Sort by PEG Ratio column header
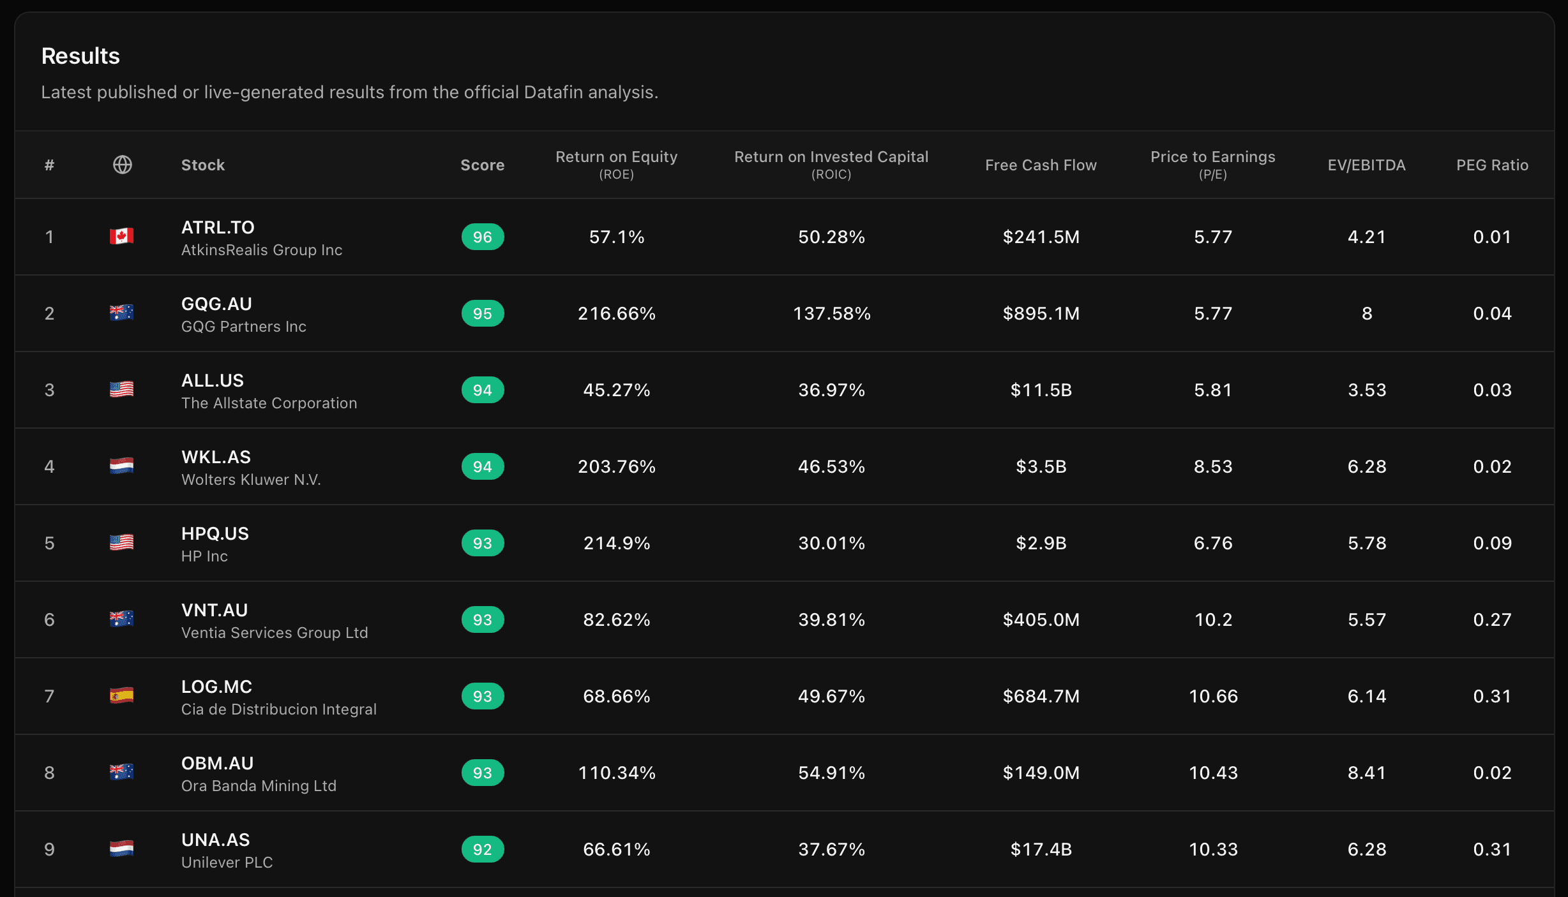The height and width of the screenshot is (897, 1568). (x=1492, y=165)
